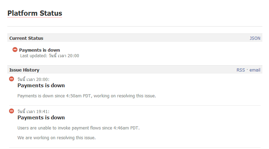Screen dimensions: 269x149
Task: Open the JSON status feed link
Action: click(x=255, y=38)
